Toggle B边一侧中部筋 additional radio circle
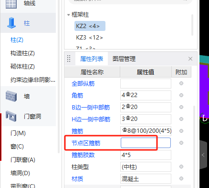Image resolution: width=209 pixels, height=188 pixels. pos(181,107)
